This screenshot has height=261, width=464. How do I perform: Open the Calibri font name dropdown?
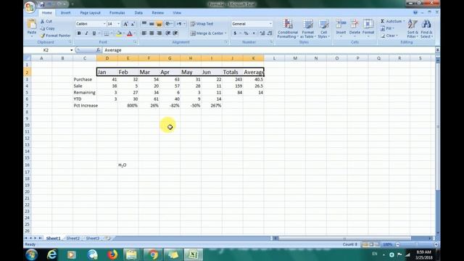(x=104, y=24)
